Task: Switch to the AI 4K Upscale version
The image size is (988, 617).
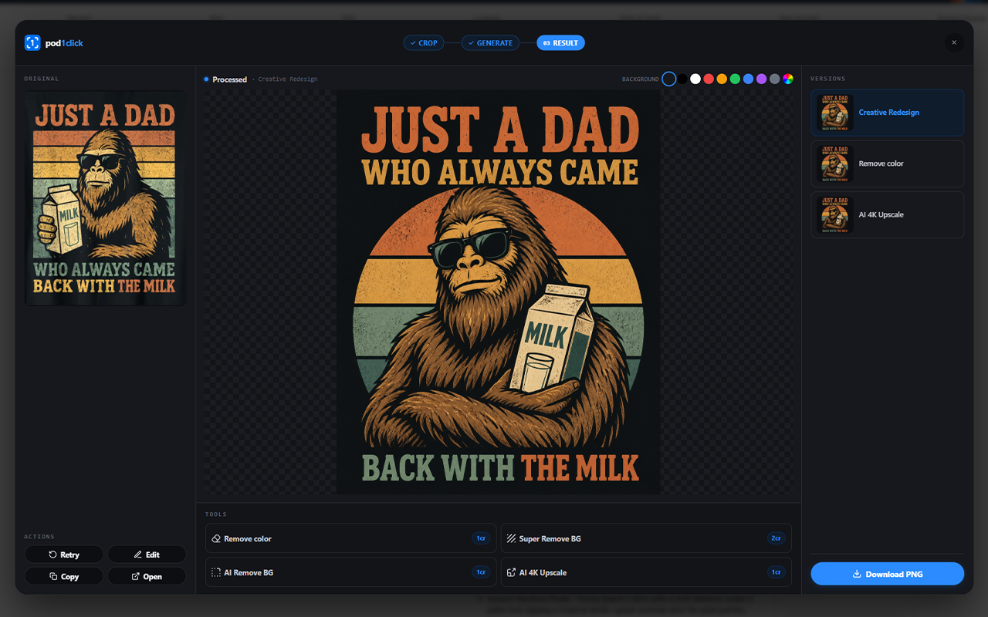Action: click(x=888, y=214)
